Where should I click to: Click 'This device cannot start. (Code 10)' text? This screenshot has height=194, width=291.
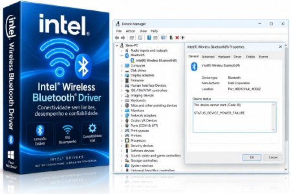click(x=217, y=105)
